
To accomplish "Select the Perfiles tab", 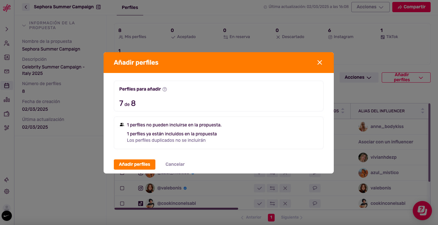I will [x=130, y=7].
